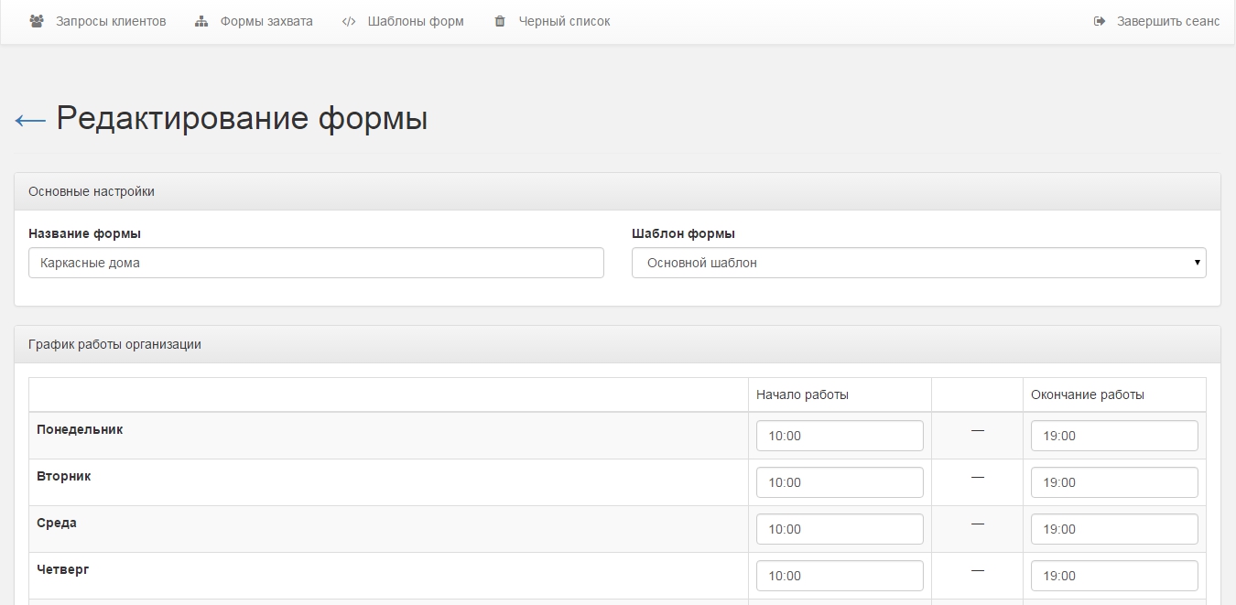Screen dimensions: 1236x605
Task: Click the sitemap icon beside Формы захвата
Action: point(201,21)
